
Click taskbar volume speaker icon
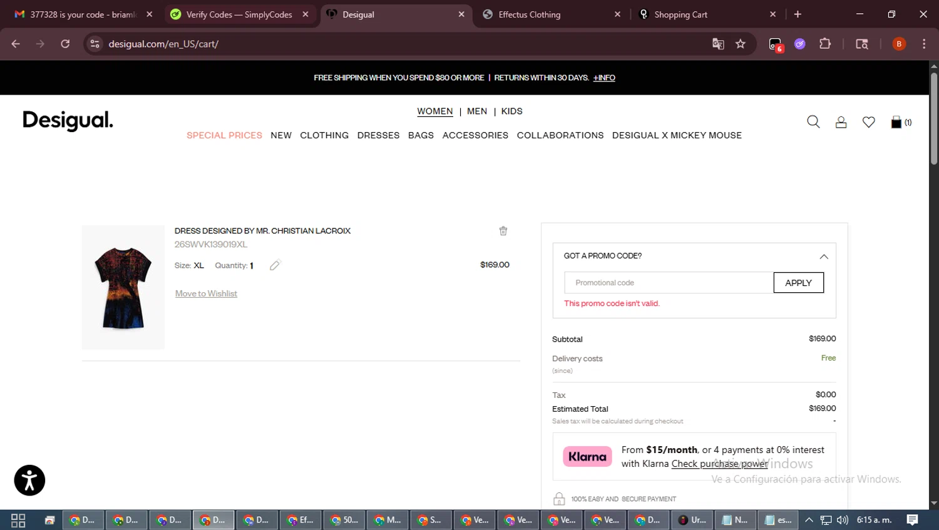pos(843,520)
